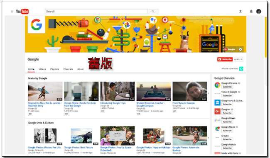270x158 pixels.
Task: Open the 'Talks at Google' channel name link
Action: 229,92
